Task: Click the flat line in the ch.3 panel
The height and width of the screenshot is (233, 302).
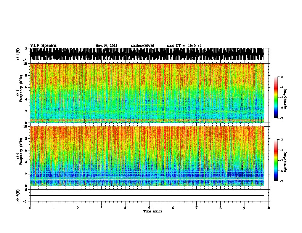Action: pos(147,196)
